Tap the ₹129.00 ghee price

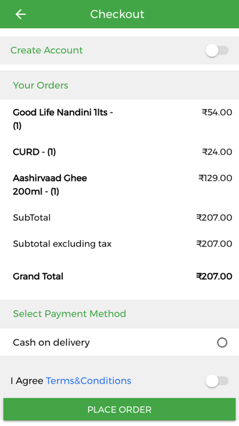coord(215,178)
